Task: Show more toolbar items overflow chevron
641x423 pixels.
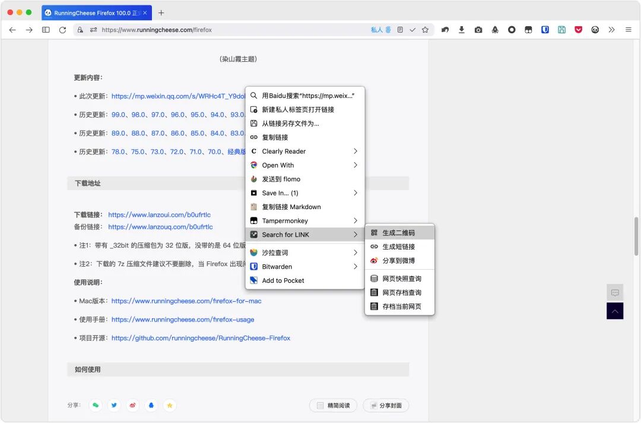Action: pos(611,30)
